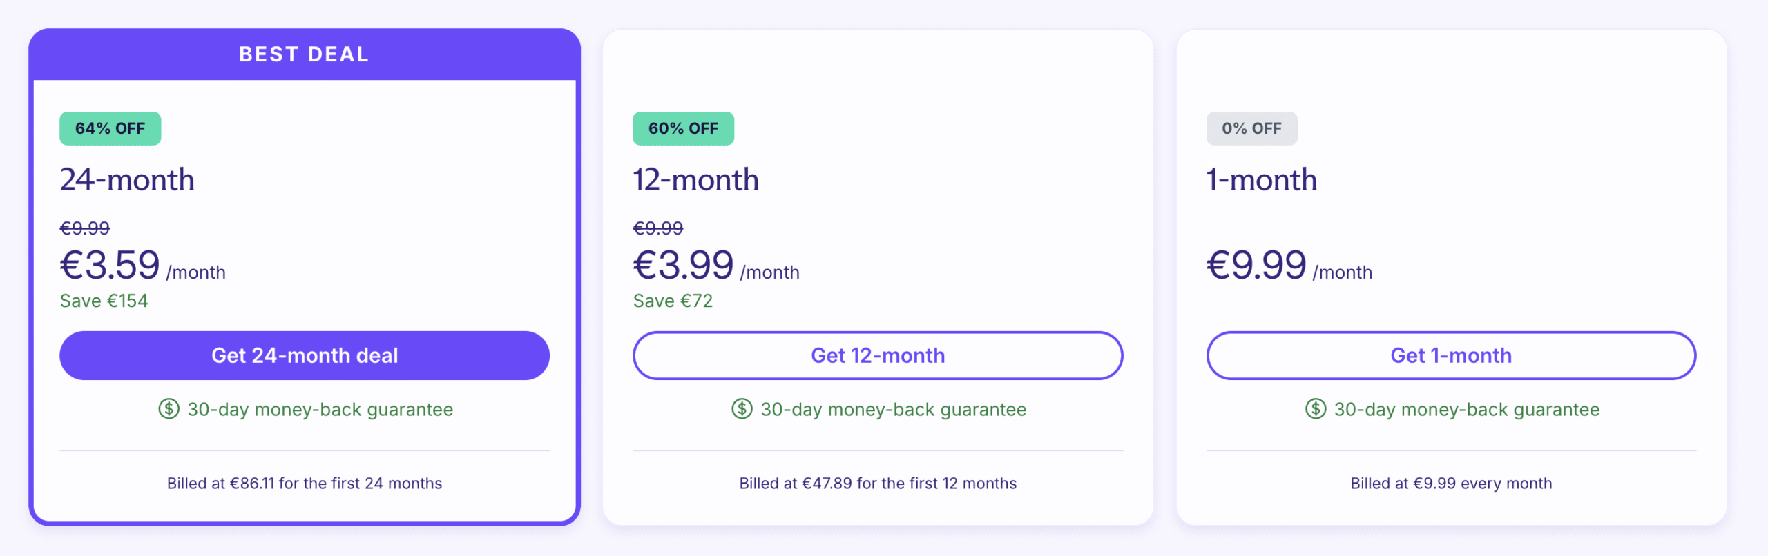Click the dollar coin icon in 1-month card

[1315, 409]
